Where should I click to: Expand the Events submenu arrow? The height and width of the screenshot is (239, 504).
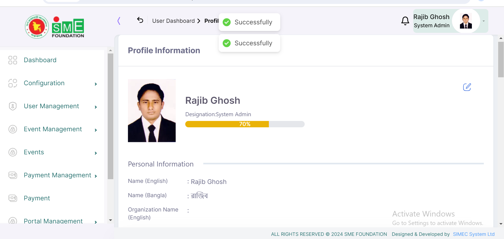point(96,153)
